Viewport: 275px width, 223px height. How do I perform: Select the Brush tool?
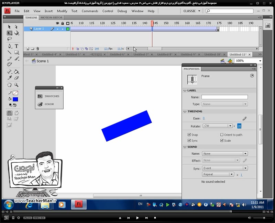pos(16,58)
